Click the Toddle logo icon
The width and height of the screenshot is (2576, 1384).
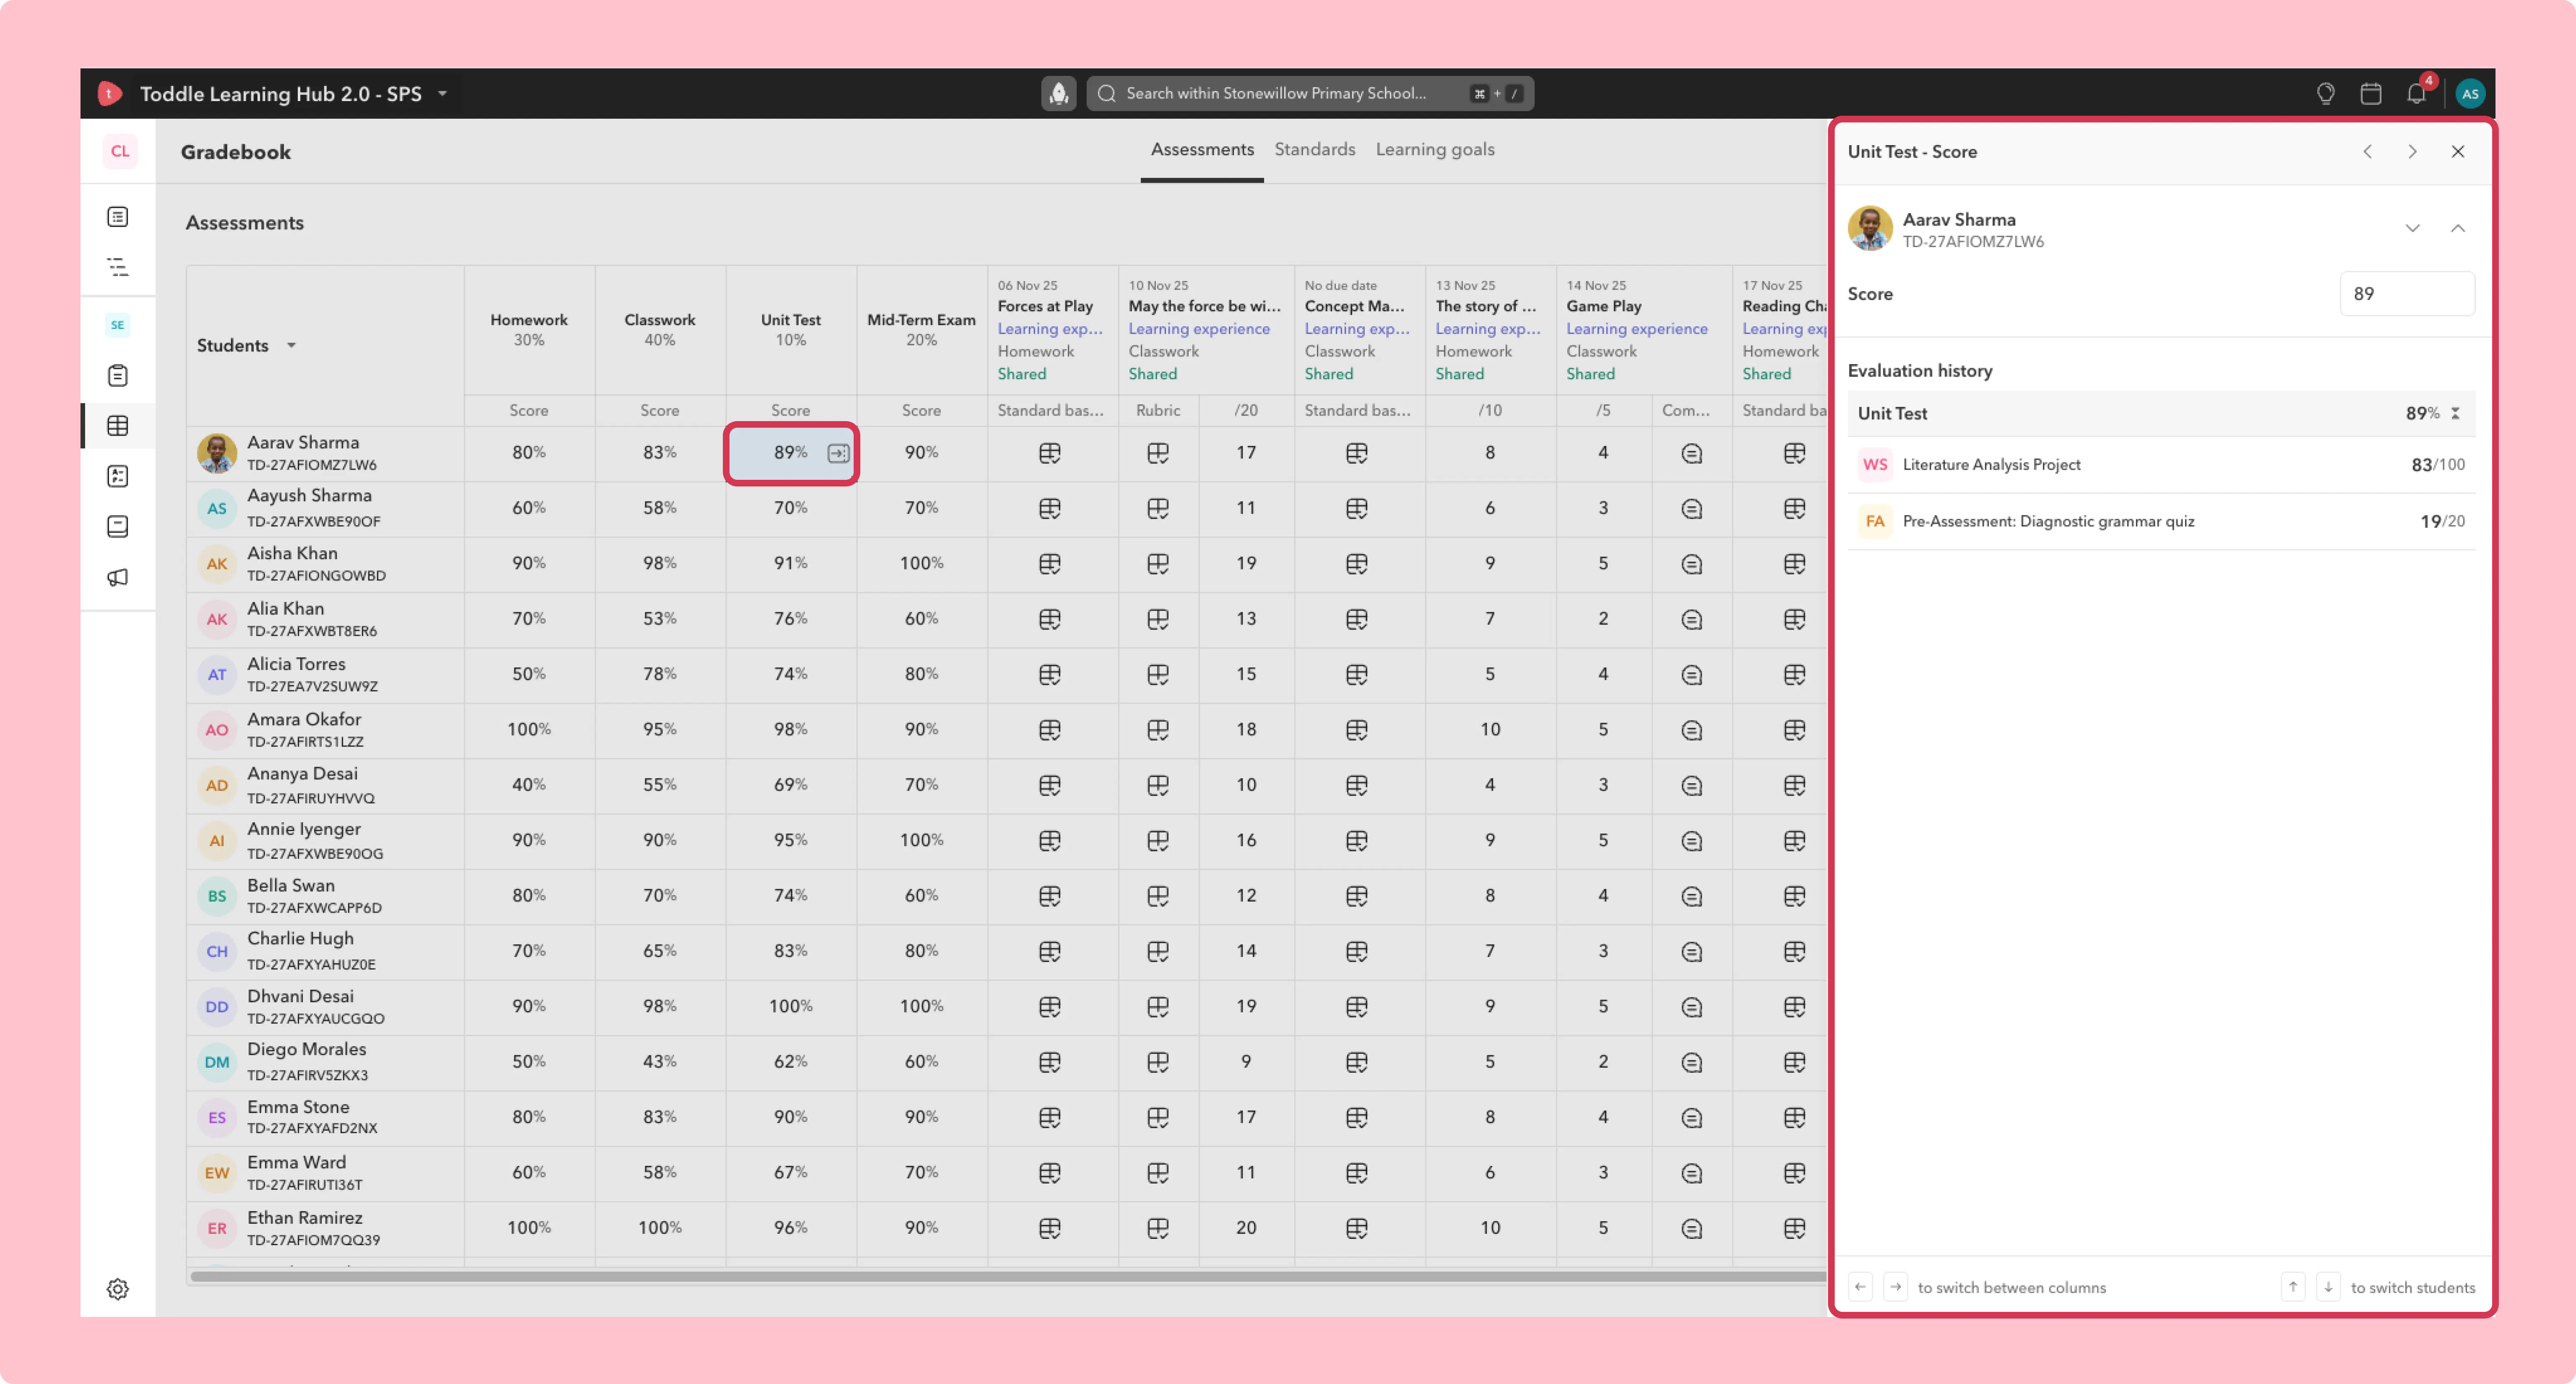tap(110, 94)
